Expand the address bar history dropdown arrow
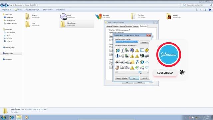Screen dimensions: 213x120 click(x=181, y=5)
